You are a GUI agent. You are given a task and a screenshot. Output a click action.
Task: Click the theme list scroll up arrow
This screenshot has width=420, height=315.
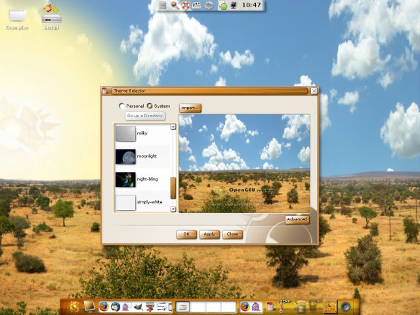pyautogui.click(x=173, y=127)
